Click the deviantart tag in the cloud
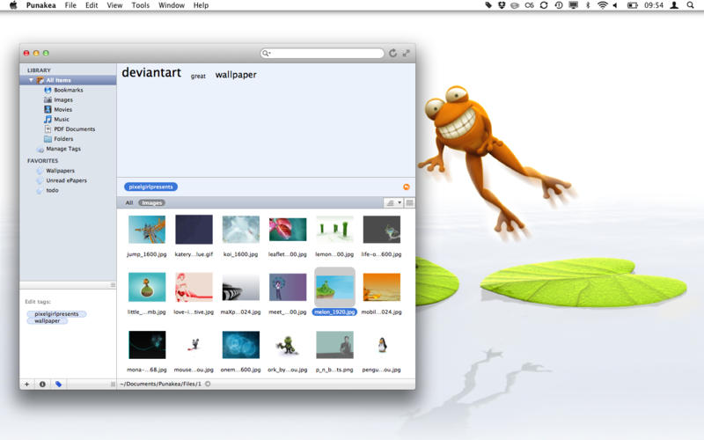Viewport: 704px width, 440px height. pyautogui.click(x=150, y=72)
